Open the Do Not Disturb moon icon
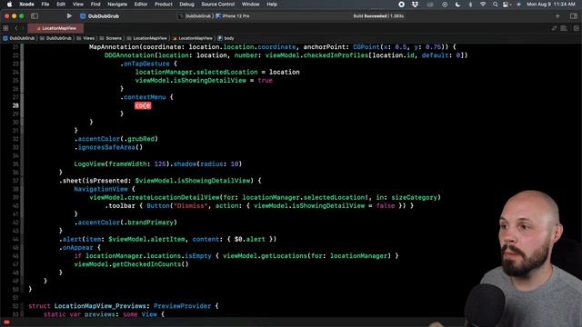This screenshot has height=327, width=582. [457, 5]
